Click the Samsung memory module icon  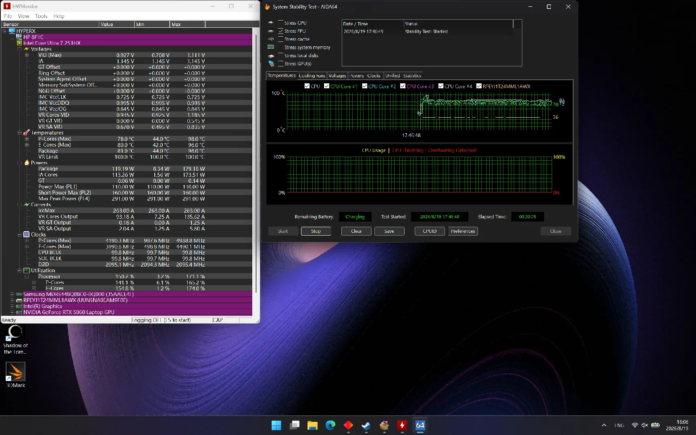pos(19,294)
